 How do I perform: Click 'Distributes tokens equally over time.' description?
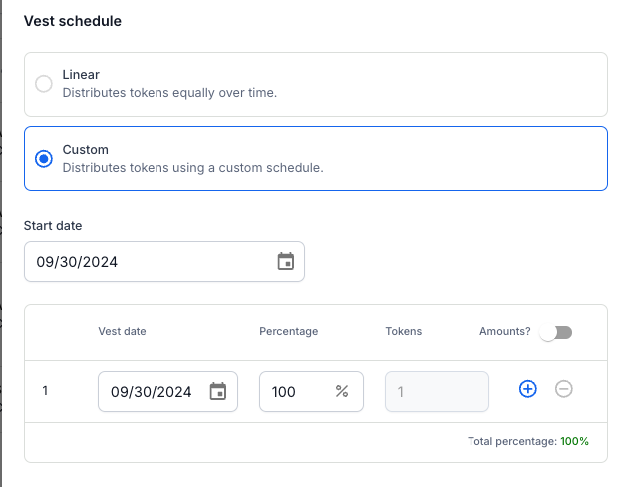click(169, 93)
